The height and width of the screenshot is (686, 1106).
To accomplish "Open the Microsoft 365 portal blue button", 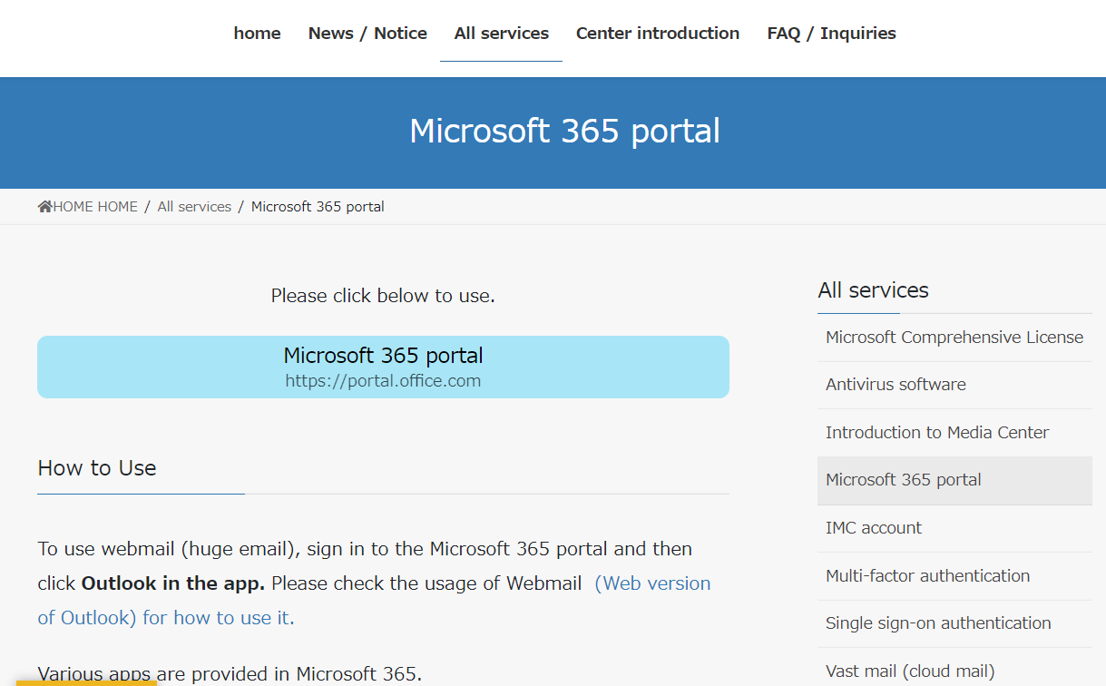I will pos(383,367).
